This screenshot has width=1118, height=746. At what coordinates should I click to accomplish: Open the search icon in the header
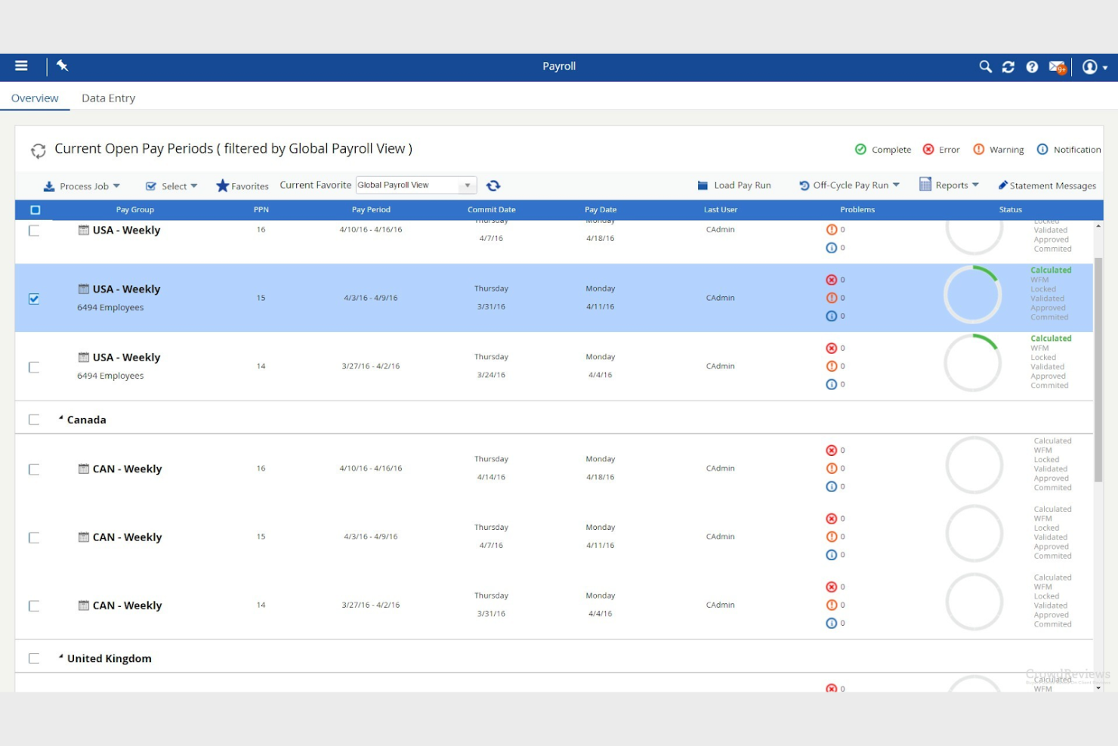(984, 67)
